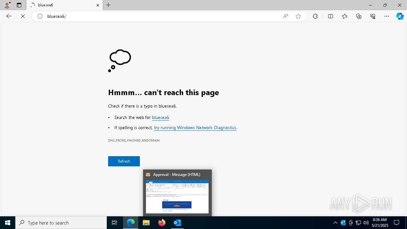Select the DNS_PROBE_FINISHED_NXDOMAIN error text
407x229 pixels.
pyautogui.click(x=134, y=140)
